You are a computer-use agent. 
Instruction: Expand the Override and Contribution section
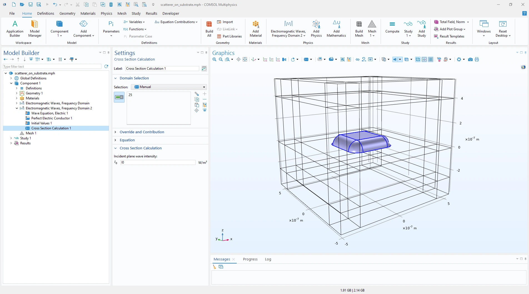142,132
